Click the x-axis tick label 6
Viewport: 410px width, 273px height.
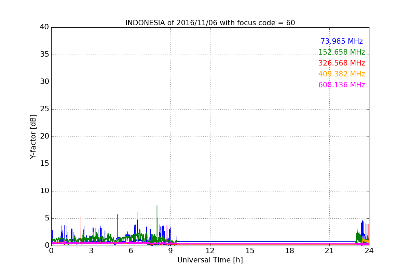pos(131,250)
